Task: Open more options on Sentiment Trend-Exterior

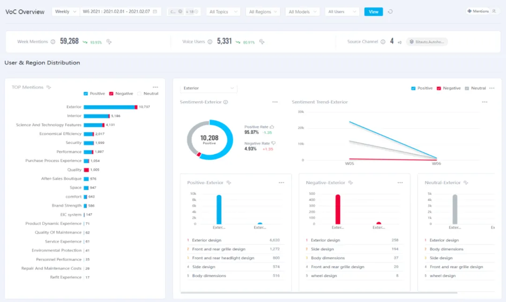Action: pyautogui.click(x=485, y=102)
